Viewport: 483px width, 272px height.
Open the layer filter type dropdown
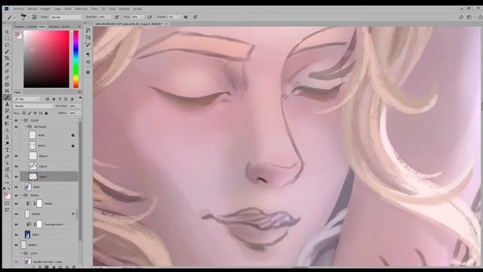[x=27, y=99]
